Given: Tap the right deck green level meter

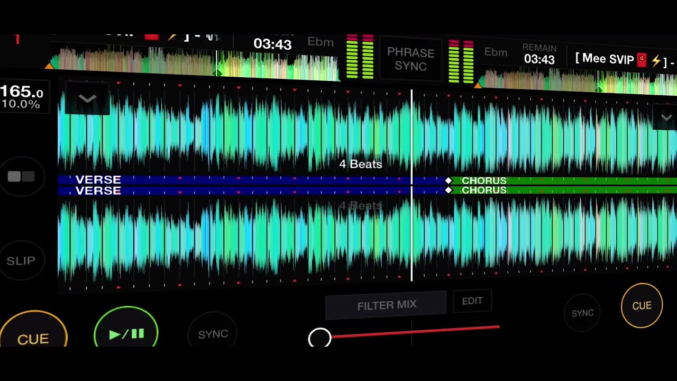Looking at the screenshot, I should click(x=461, y=61).
